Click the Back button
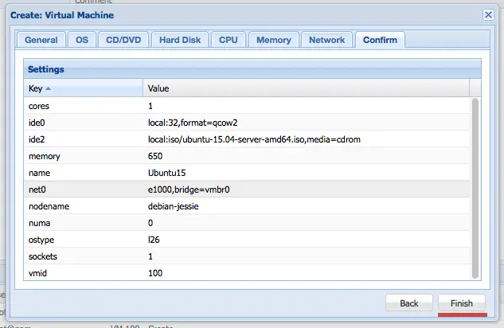The height and width of the screenshot is (328, 504). [x=409, y=303]
